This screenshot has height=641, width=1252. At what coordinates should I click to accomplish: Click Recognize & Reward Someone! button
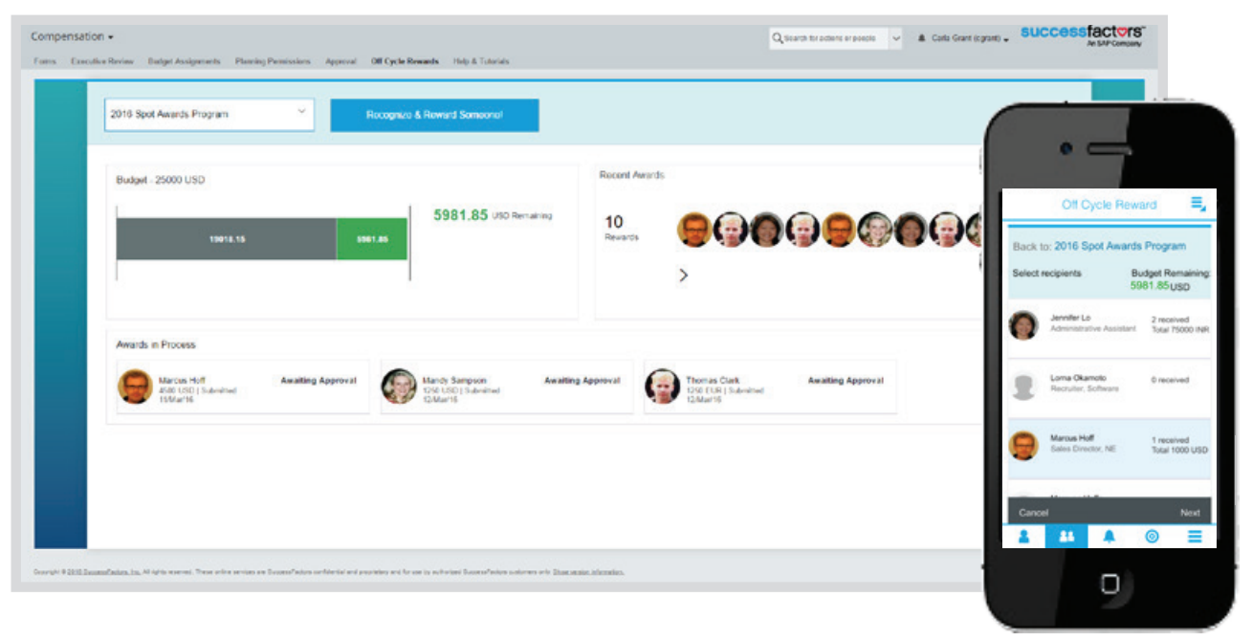pos(434,115)
